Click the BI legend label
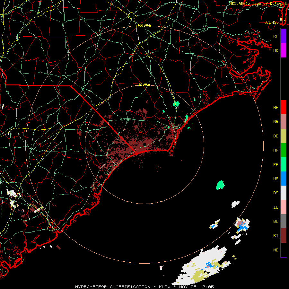289x289 pixels. coord(276,236)
